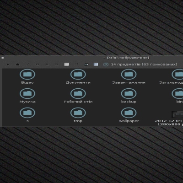Select the 2012-12-04 screenshot thumbnail

tap(177, 114)
